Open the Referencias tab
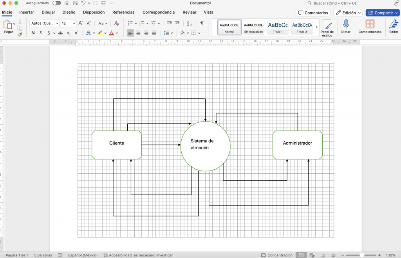The width and height of the screenshot is (401, 258). (x=123, y=12)
